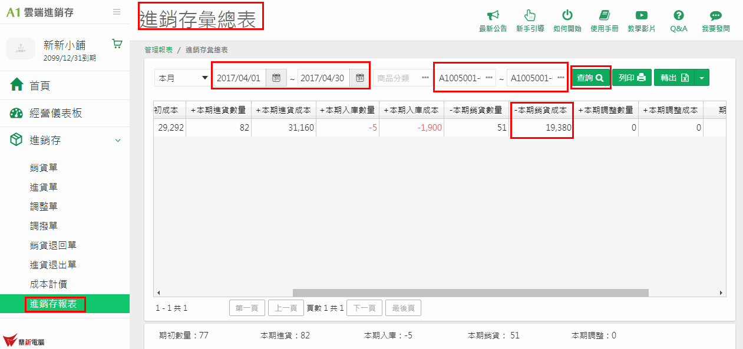This screenshot has height=349, width=743.
Task: Toggle sidebar with hamburger menu icon
Action: 117,12
